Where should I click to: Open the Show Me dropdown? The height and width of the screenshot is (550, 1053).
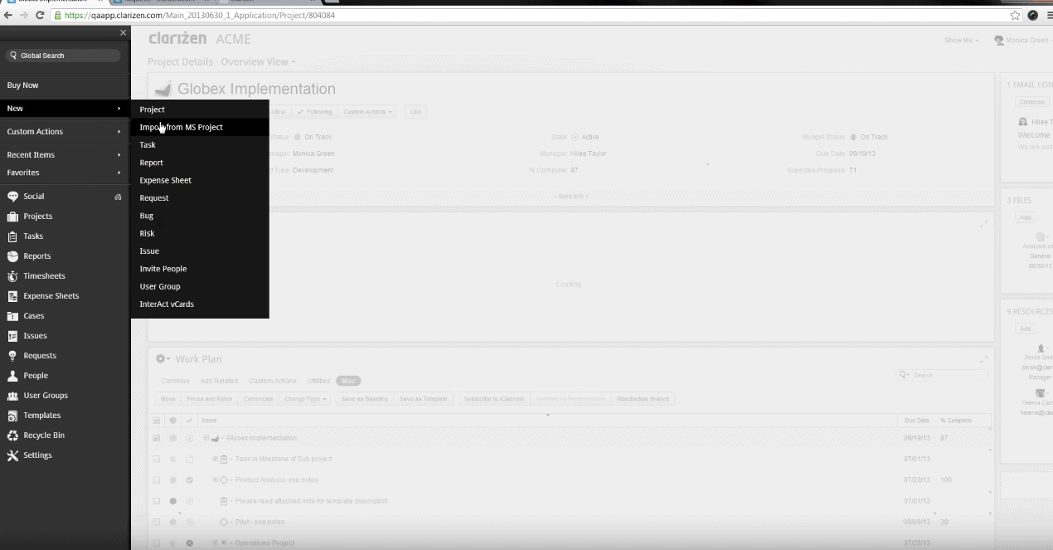tap(962, 40)
